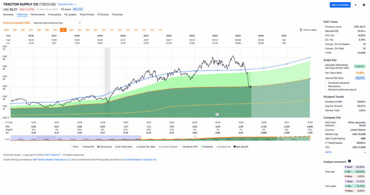Select the right handle of the timeline range
The width and height of the screenshot is (370, 195).
[310, 138]
